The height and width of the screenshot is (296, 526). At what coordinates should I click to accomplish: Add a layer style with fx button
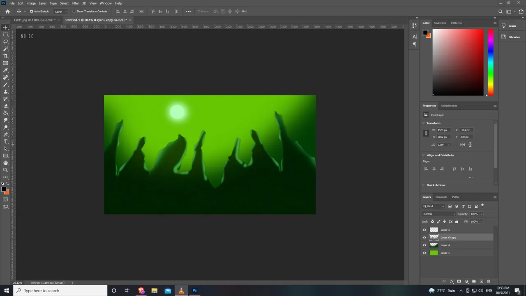click(x=452, y=282)
